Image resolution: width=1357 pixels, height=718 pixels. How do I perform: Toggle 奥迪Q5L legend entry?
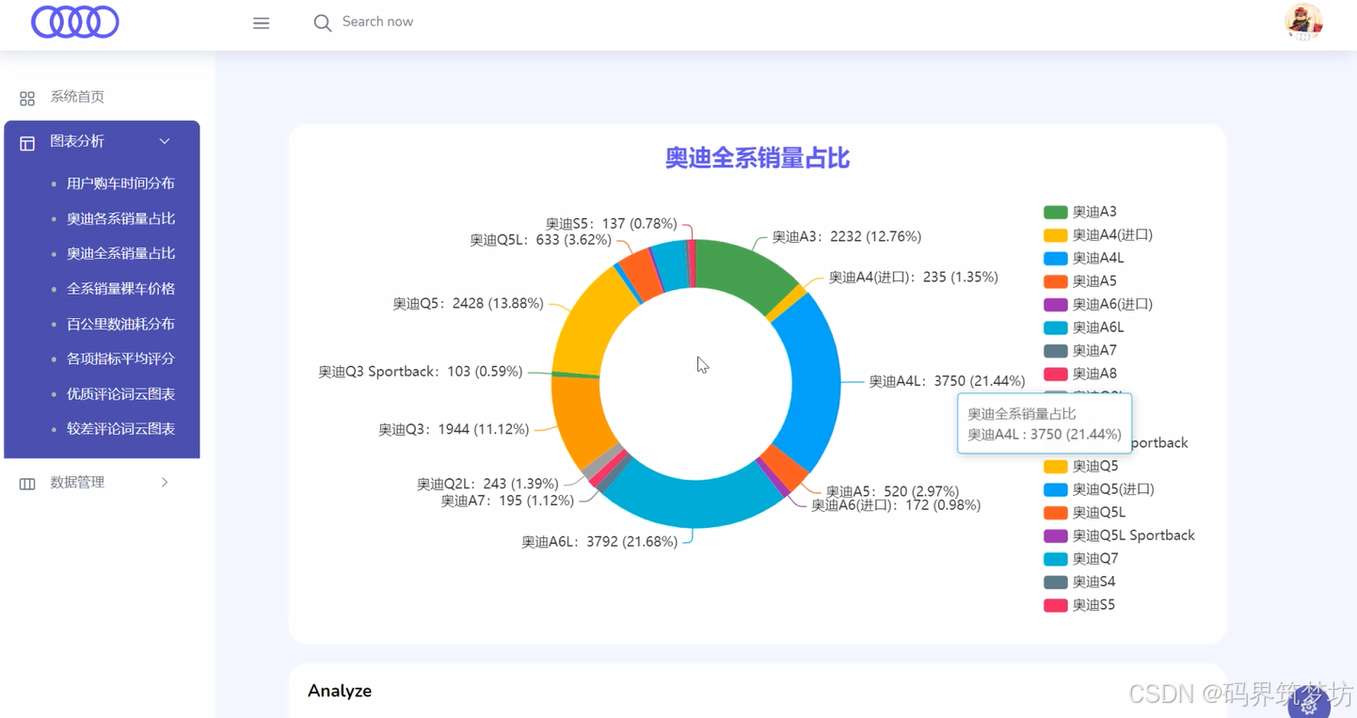coord(1085,512)
